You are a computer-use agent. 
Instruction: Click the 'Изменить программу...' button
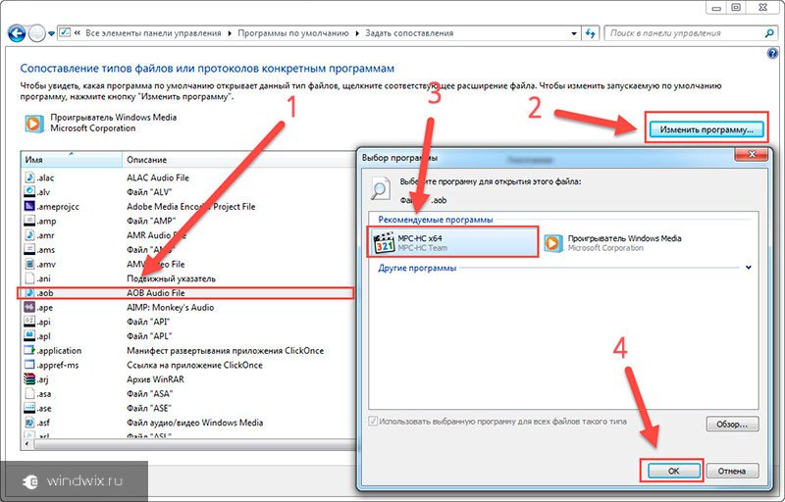point(706,129)
